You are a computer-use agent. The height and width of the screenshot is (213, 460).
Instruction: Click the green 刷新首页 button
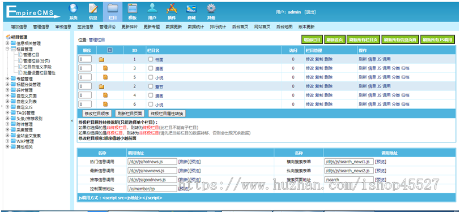335,40
